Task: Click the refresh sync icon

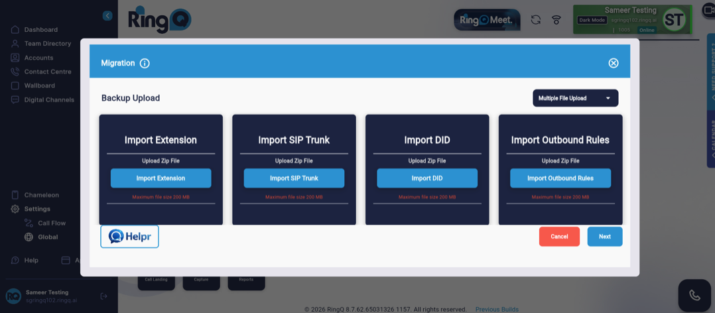Action: (x=536, y=20)
